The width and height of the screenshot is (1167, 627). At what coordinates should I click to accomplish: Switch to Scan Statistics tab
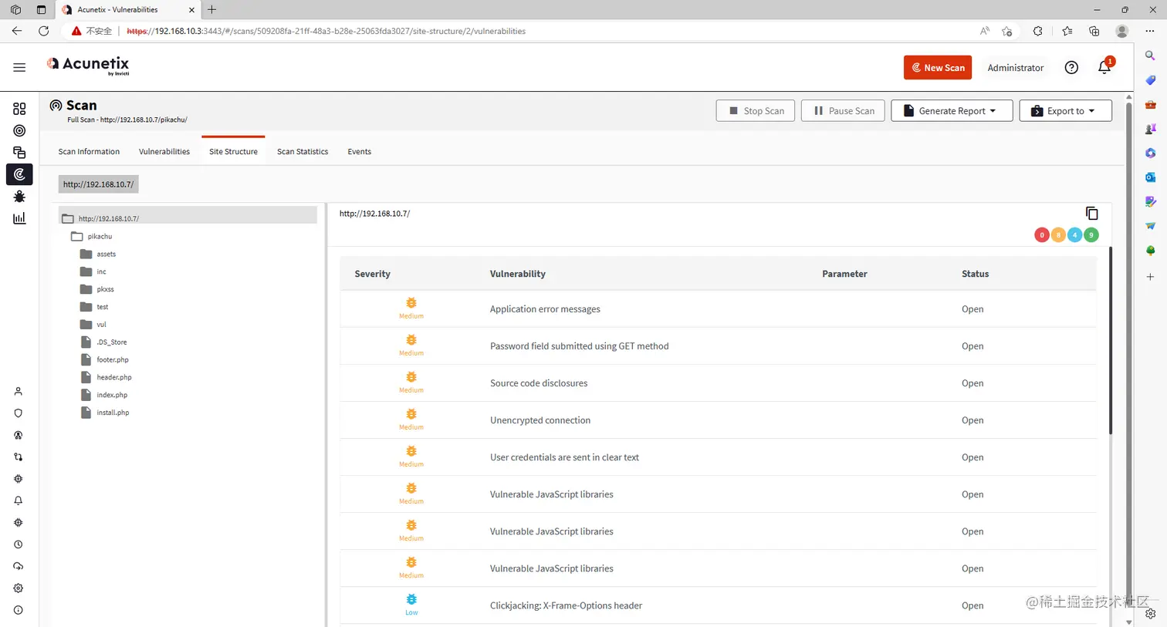pos(303,151)
